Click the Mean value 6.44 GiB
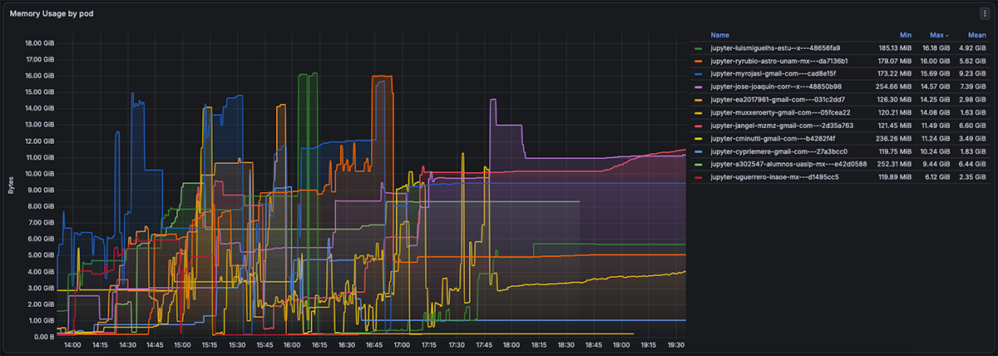998x356 pixels. [x=973, y=164]
